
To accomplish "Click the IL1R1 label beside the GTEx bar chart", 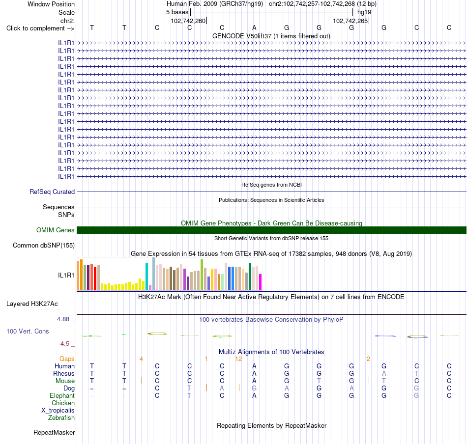I will (x=66, y=275).
